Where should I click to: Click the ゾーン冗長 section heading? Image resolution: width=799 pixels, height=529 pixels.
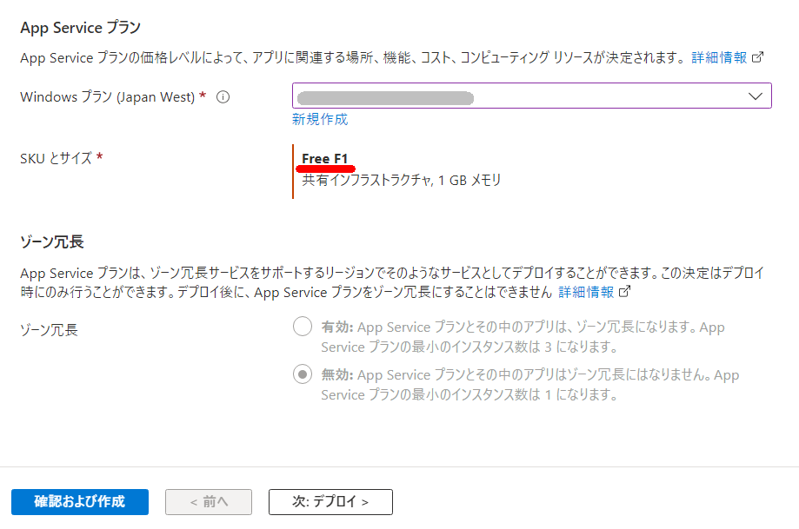pos(51,241)
